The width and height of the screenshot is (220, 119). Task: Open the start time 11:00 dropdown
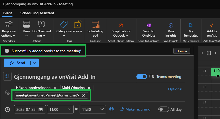(69, 109)
